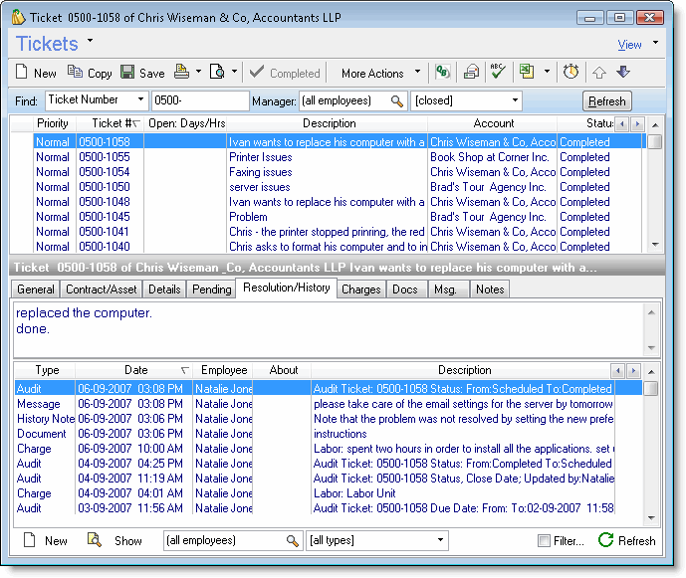Open the Contract/Asset tab
The width and height of the screenshot is (686, 578).
click(x=101, y=289)
